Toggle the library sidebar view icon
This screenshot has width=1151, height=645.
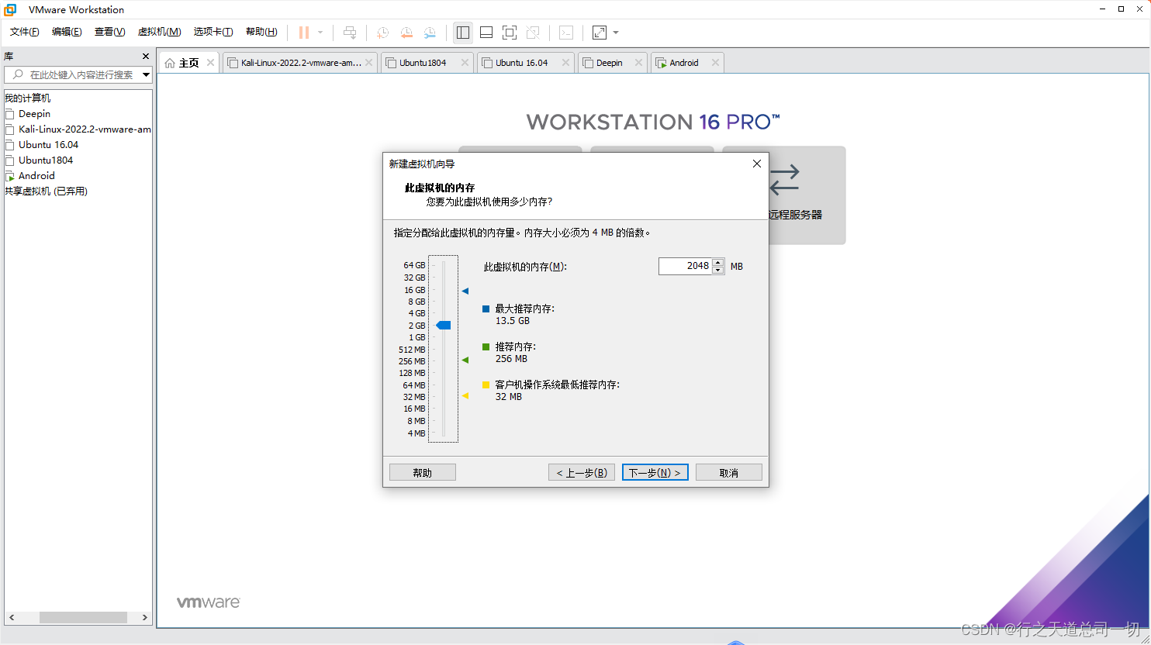pyautogui.click(x=463, y=33)
